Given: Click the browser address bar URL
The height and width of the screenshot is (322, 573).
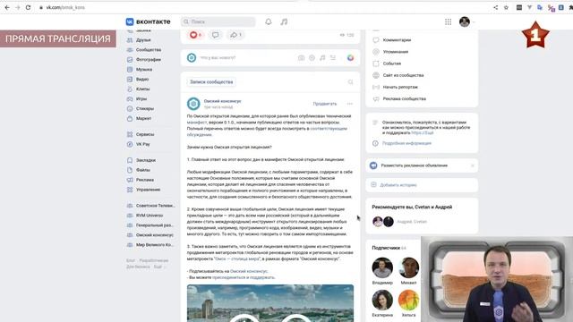Looking at the screenshot, I should [x=65, y=7].
